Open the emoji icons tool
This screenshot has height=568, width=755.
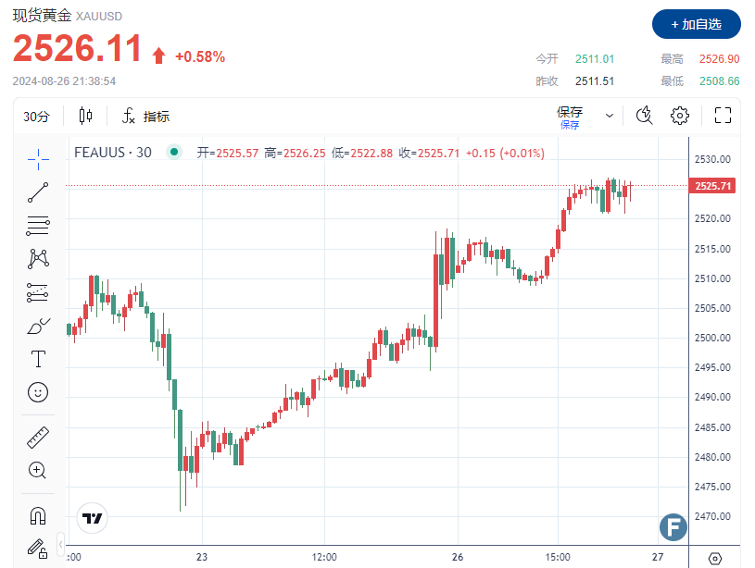click(38, 392)
